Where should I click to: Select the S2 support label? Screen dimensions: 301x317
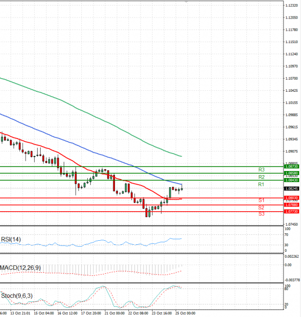click(261, 208)
